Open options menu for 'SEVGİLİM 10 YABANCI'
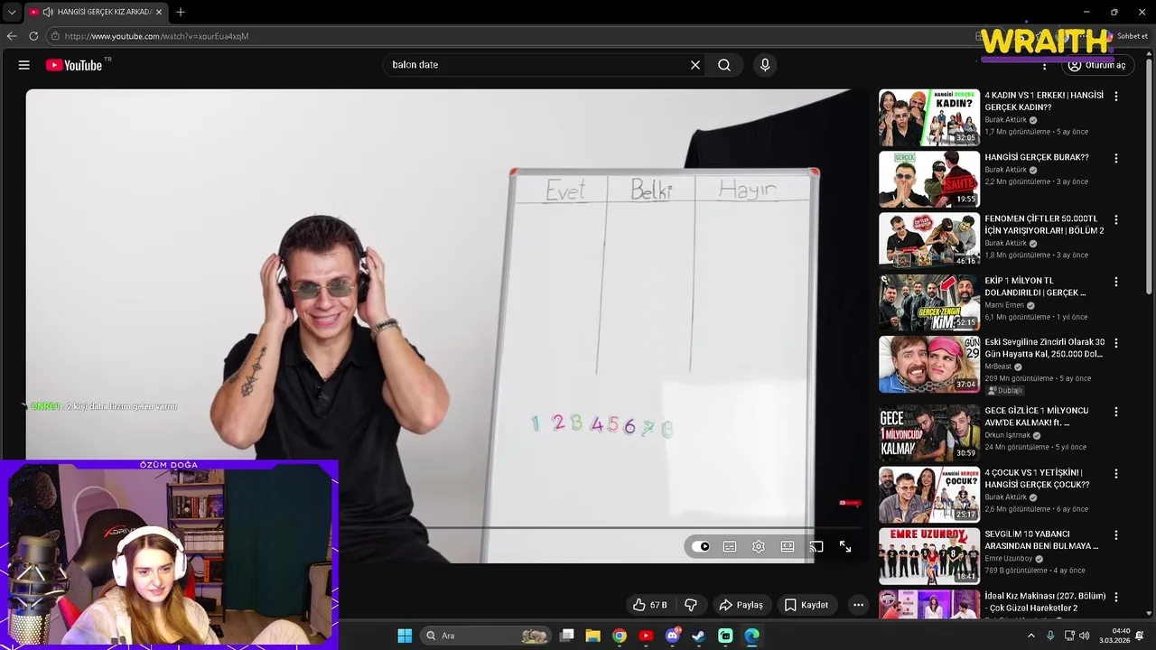The image size is (1156, 650). click(1116, 534)
